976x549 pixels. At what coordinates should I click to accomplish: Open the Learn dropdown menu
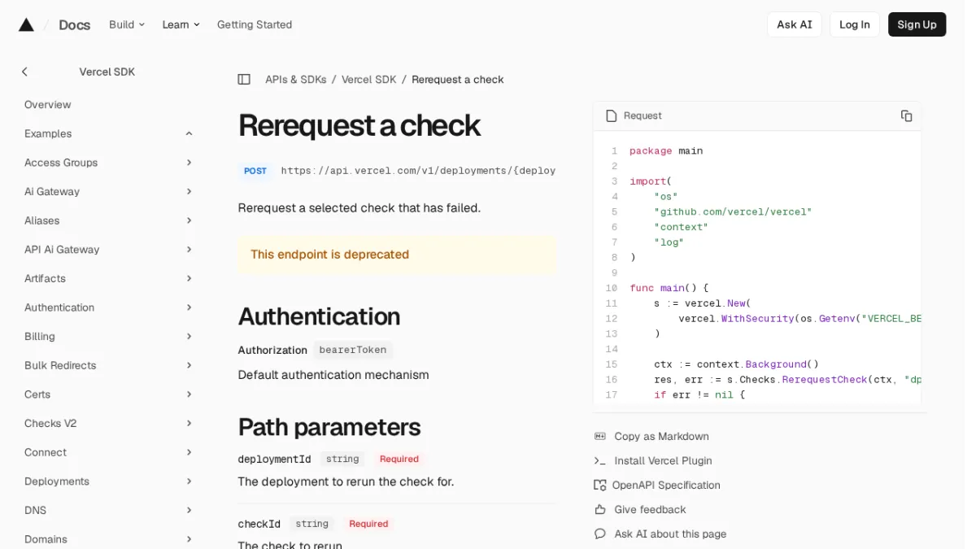tap(181, 24)
